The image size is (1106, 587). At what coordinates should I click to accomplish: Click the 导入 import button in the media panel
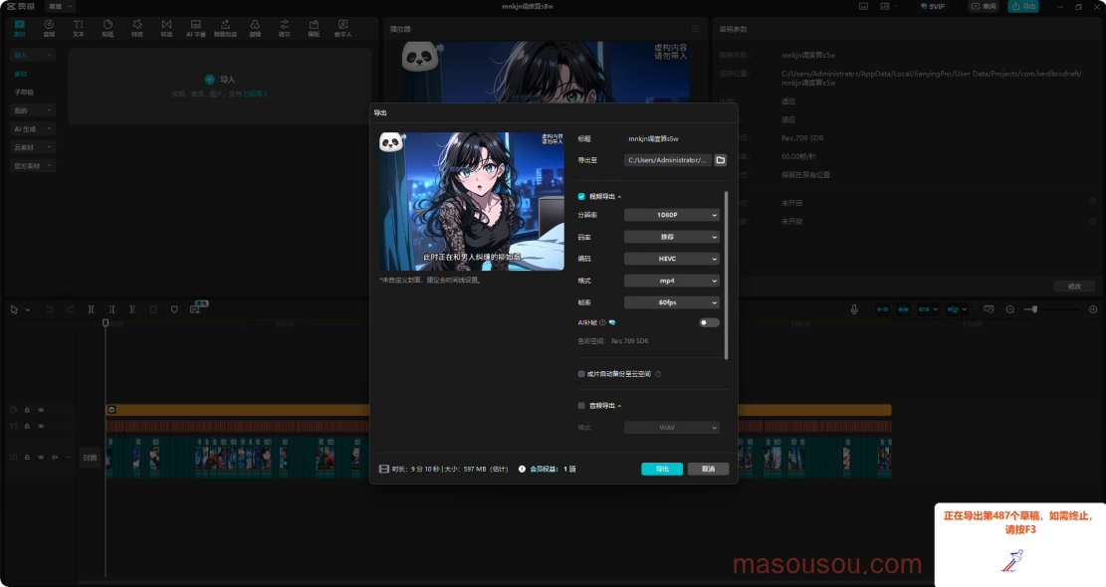(x=220, y=80)
